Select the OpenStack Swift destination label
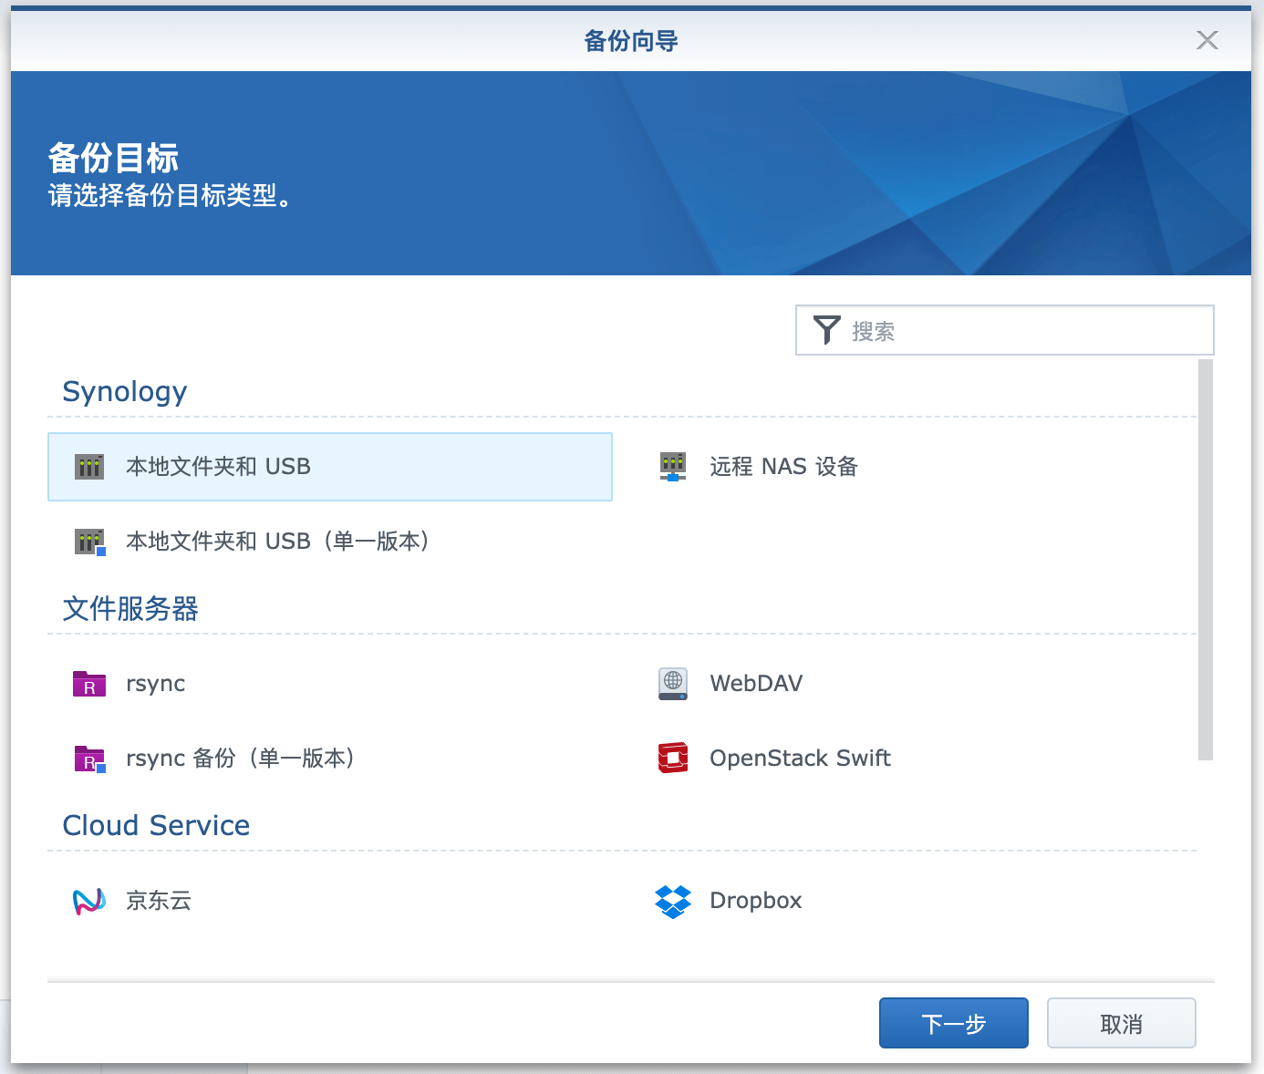 coord(800,759)
